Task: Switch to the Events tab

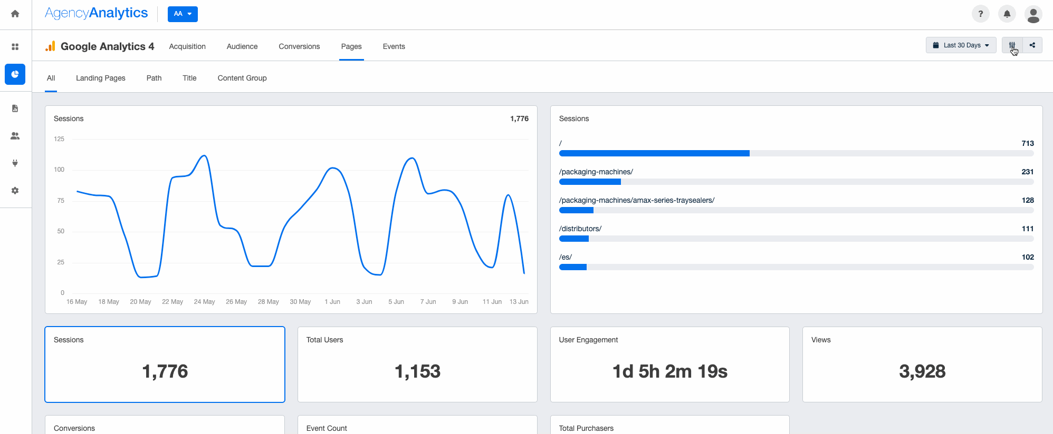Action: click(394, 46)
